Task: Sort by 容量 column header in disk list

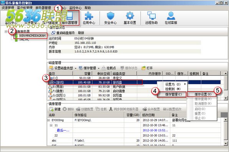Action: [82, 74]
